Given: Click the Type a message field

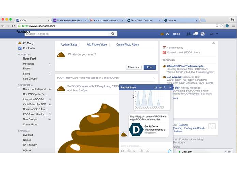Looking at the screenshot, I should click(x=146, y=146).
